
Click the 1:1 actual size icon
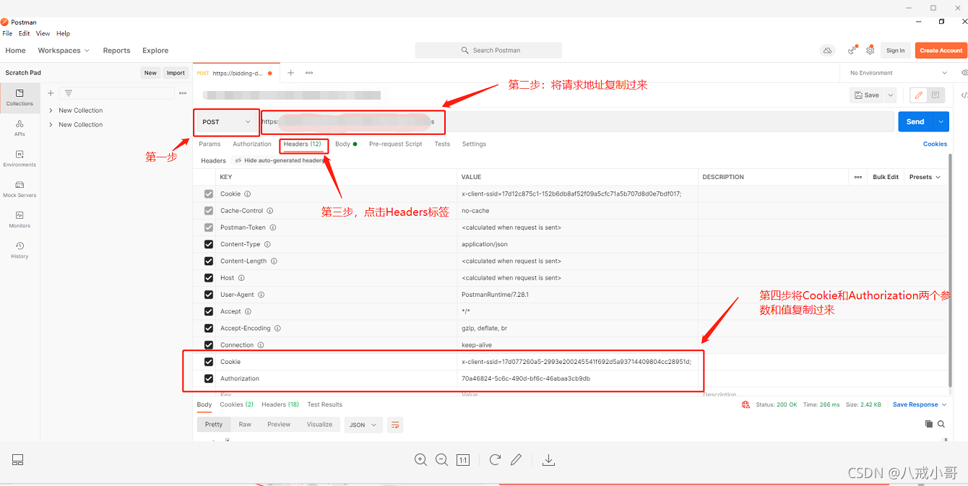463,460
